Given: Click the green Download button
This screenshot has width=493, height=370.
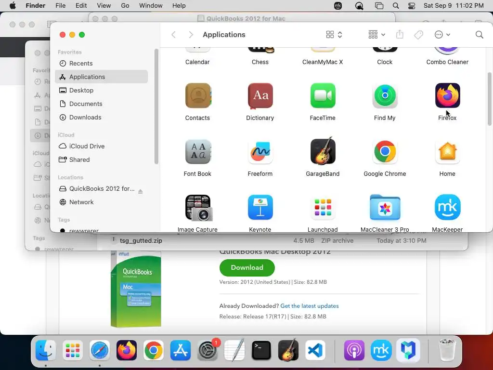Looking at the screenshot, I should pyautogui.click(x=247, y=268).
